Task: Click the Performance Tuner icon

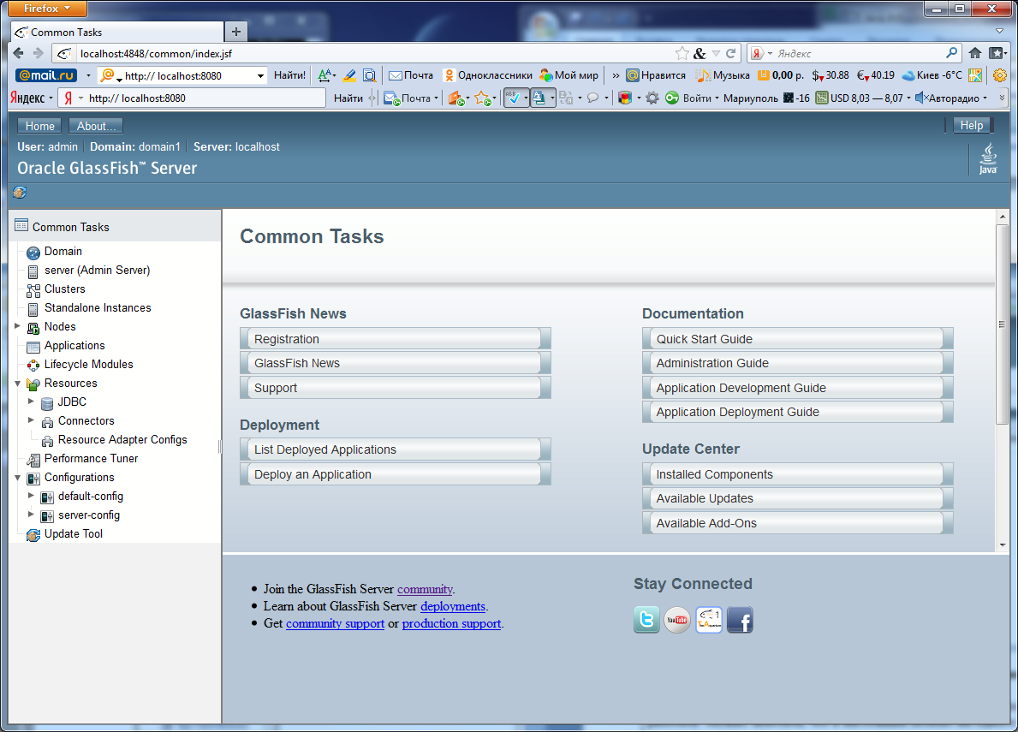Action: point(33,460)
